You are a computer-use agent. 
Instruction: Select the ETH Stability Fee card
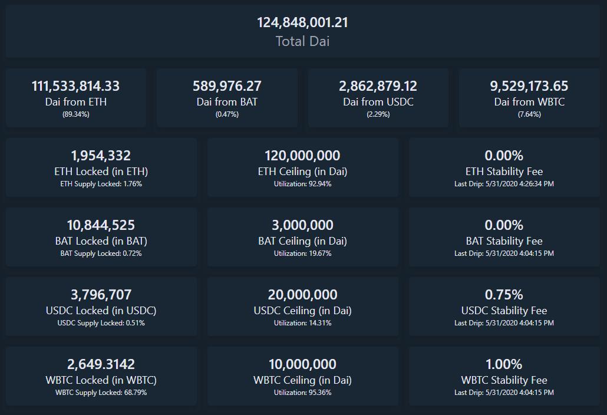coord(504,167)
